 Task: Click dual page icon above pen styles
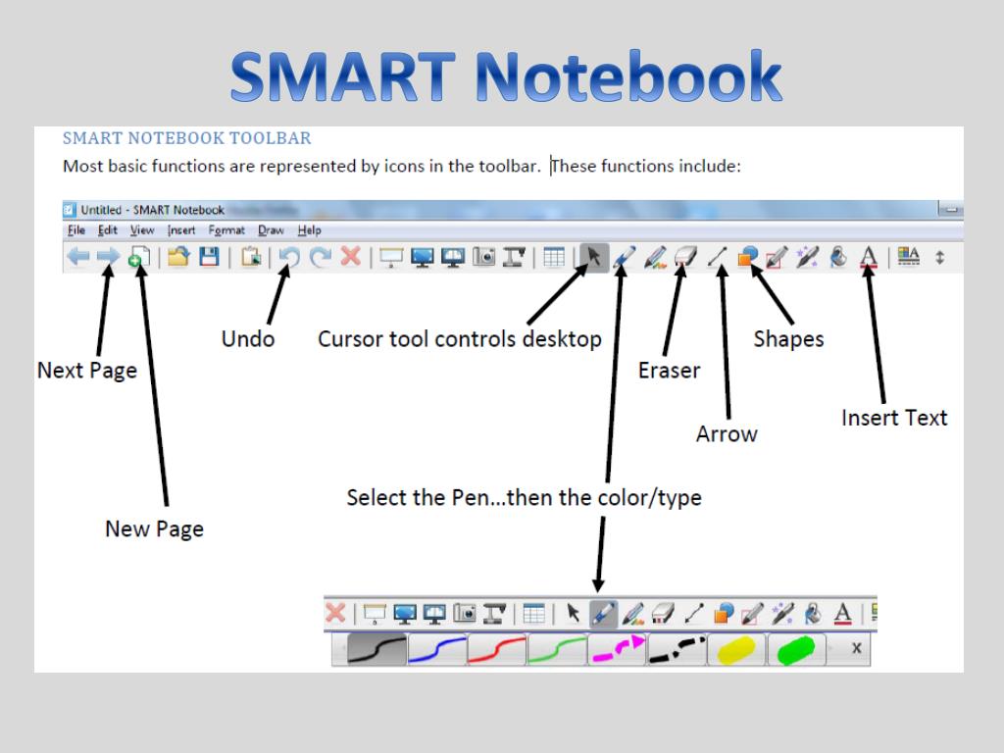[434, 614]
